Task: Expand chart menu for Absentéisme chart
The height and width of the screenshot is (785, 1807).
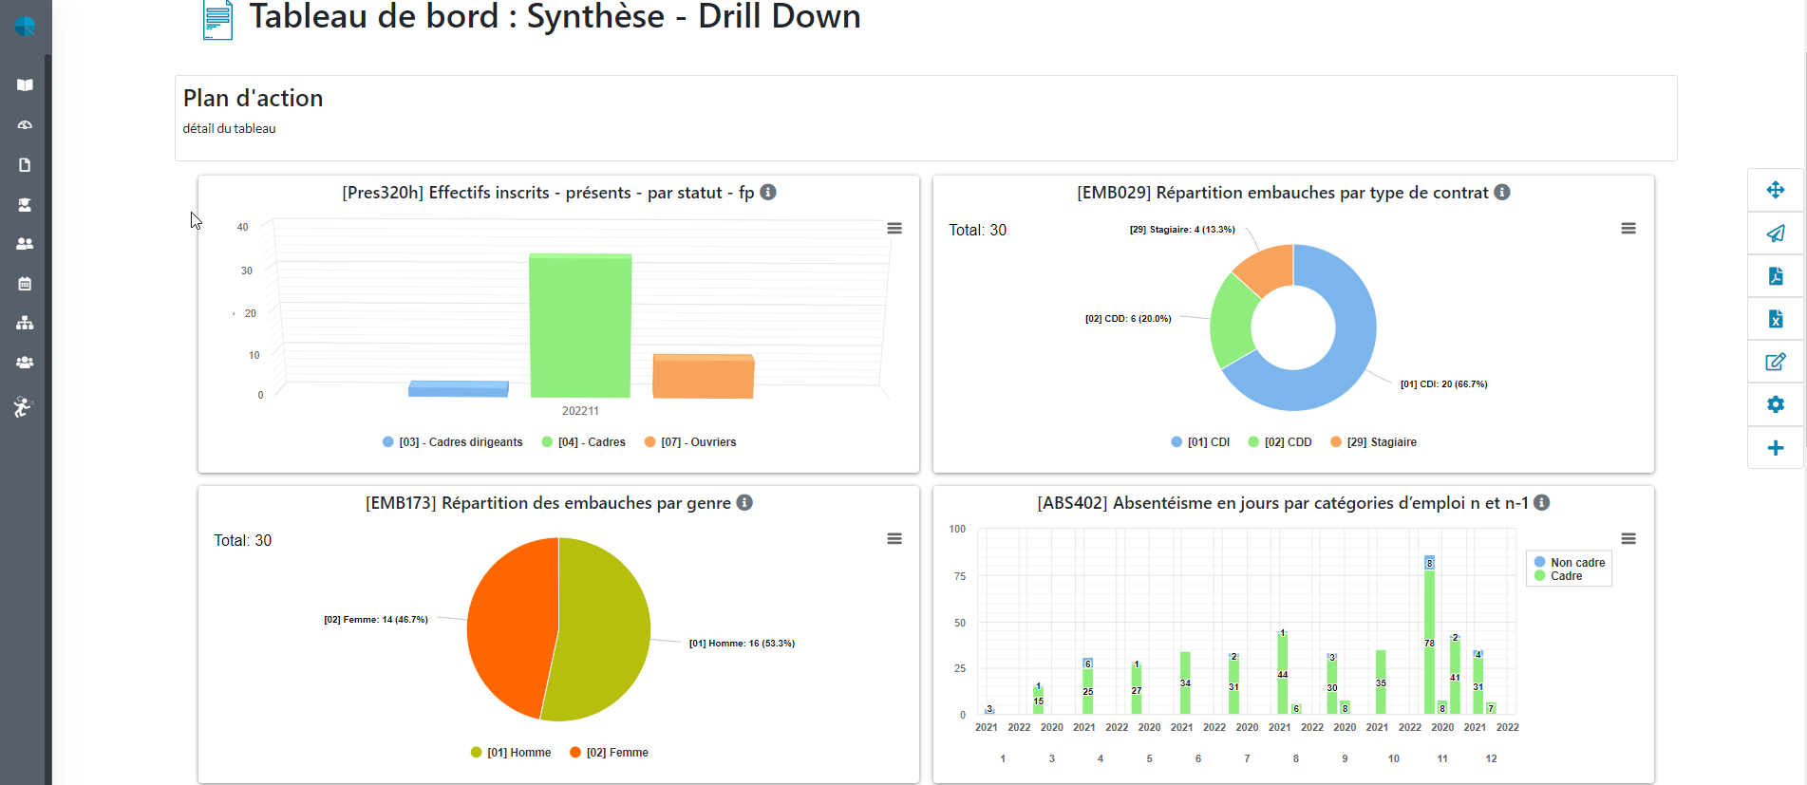Action: coord(1628,539)
